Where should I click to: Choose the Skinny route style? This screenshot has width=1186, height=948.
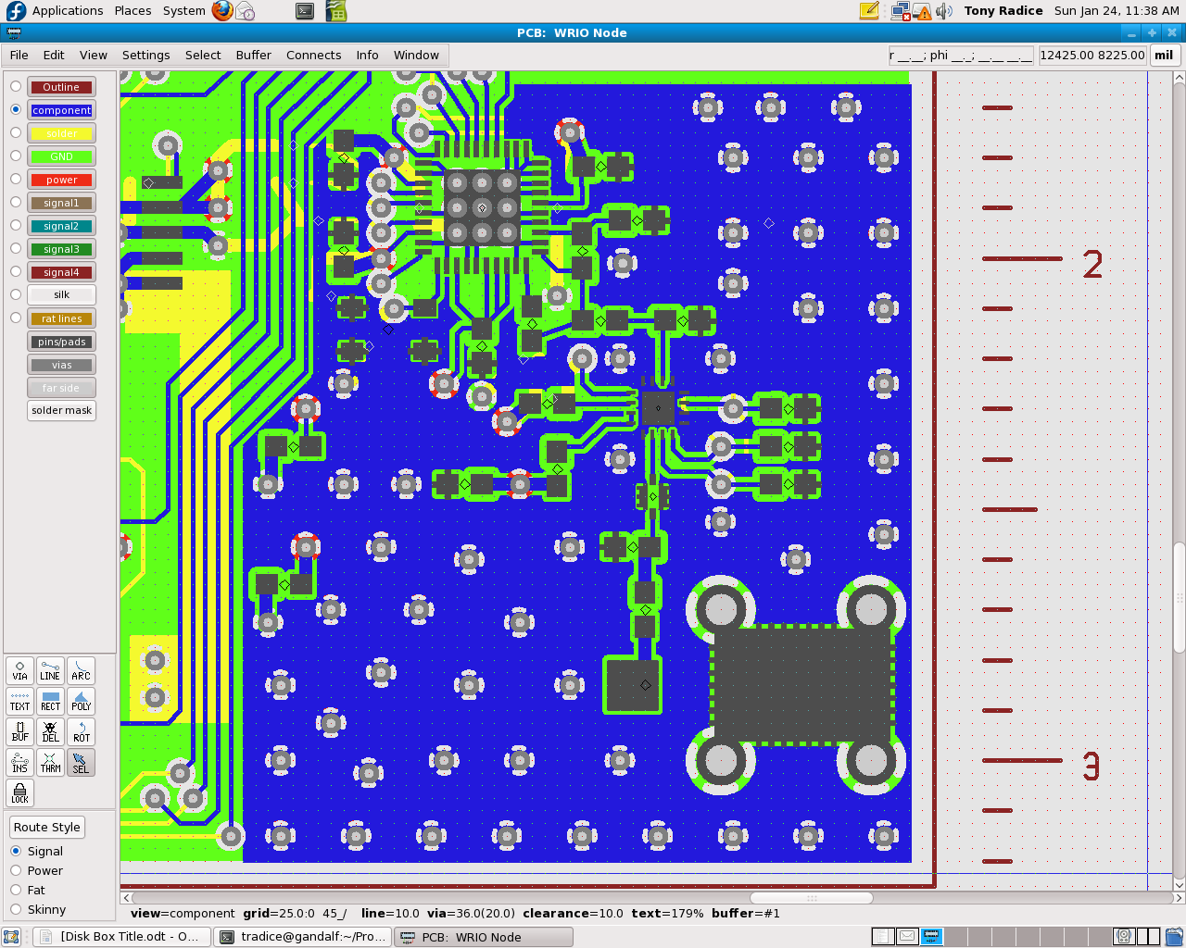tap(16, 909)
